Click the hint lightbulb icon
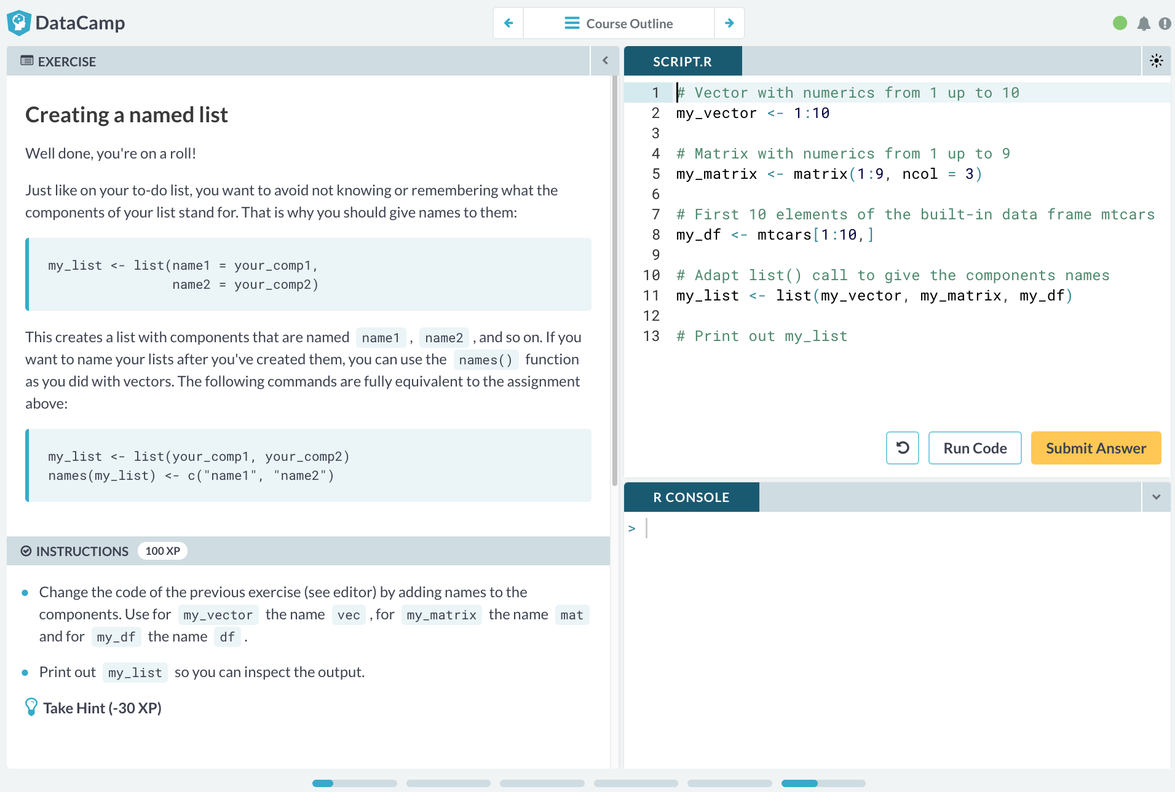 coord(31,707)
